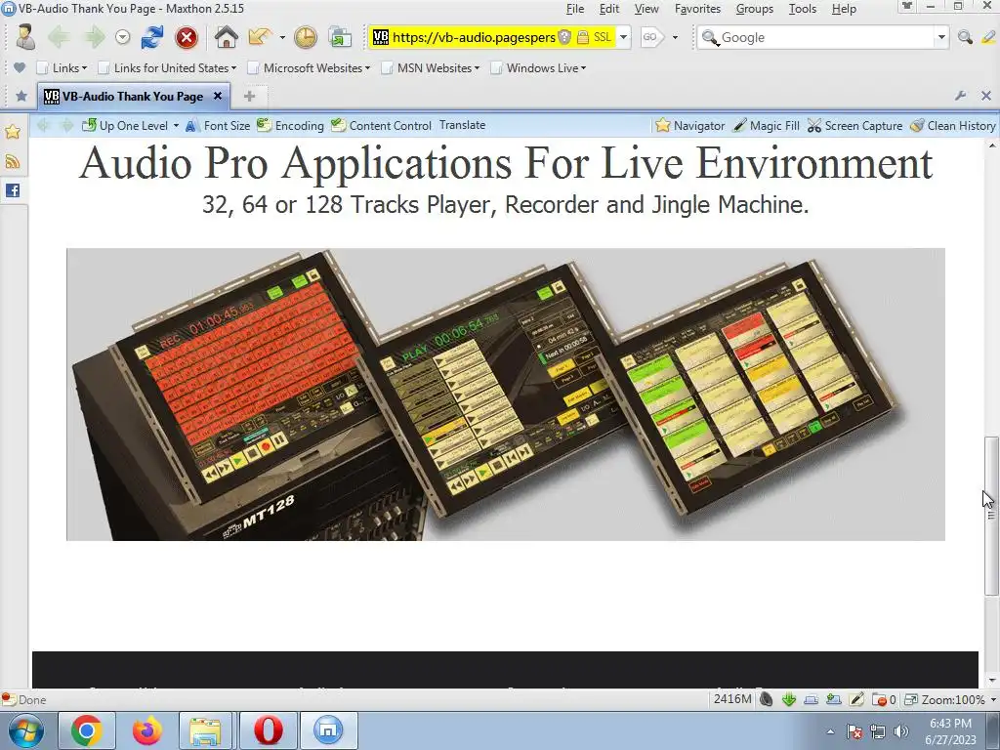Expand Links for United States folder
The image size is (1000, 750).
168,67
